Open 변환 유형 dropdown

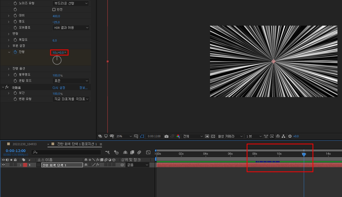(x=71, y=99)
